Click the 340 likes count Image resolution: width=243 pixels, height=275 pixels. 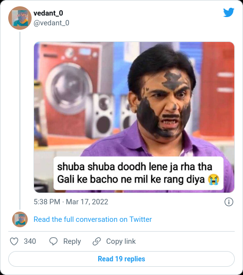coord(30,241)
